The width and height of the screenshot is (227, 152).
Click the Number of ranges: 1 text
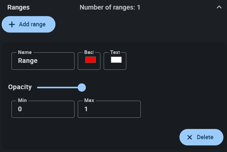[110, 7]
